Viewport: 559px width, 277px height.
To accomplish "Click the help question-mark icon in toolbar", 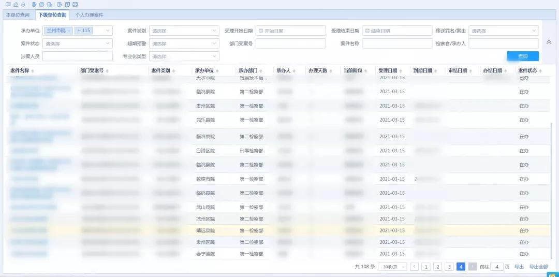I will [67, 4].
